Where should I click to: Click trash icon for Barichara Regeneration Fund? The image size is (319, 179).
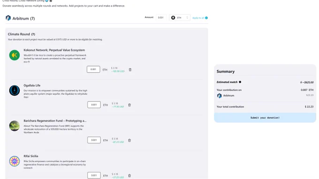[129, 140]
